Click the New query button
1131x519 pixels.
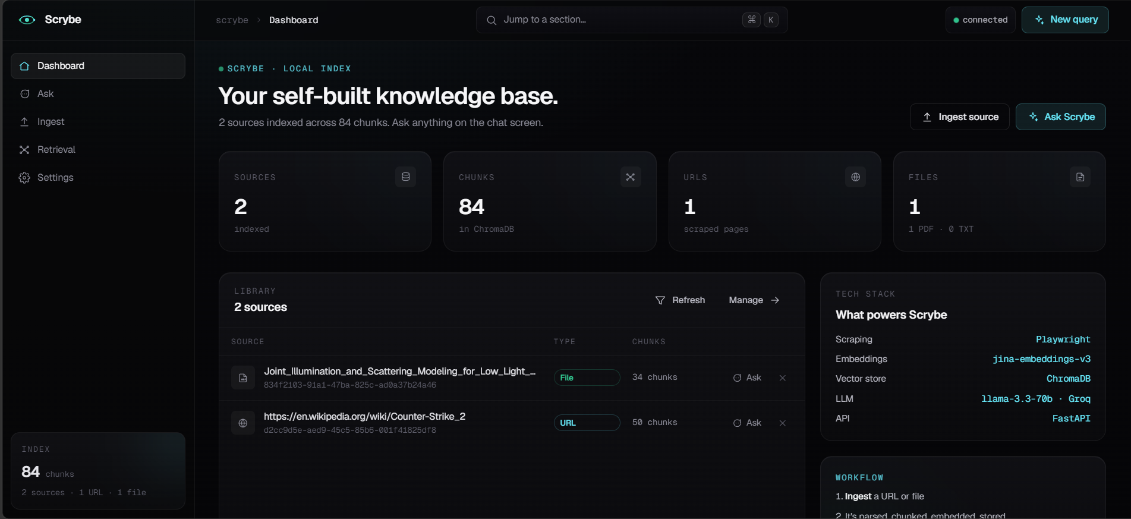click(x=1065, y=20)
